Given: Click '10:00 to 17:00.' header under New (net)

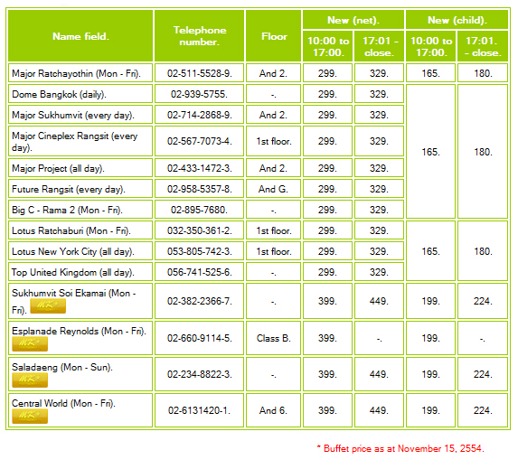Looking at the screenshot, I should tap(328, 47).
